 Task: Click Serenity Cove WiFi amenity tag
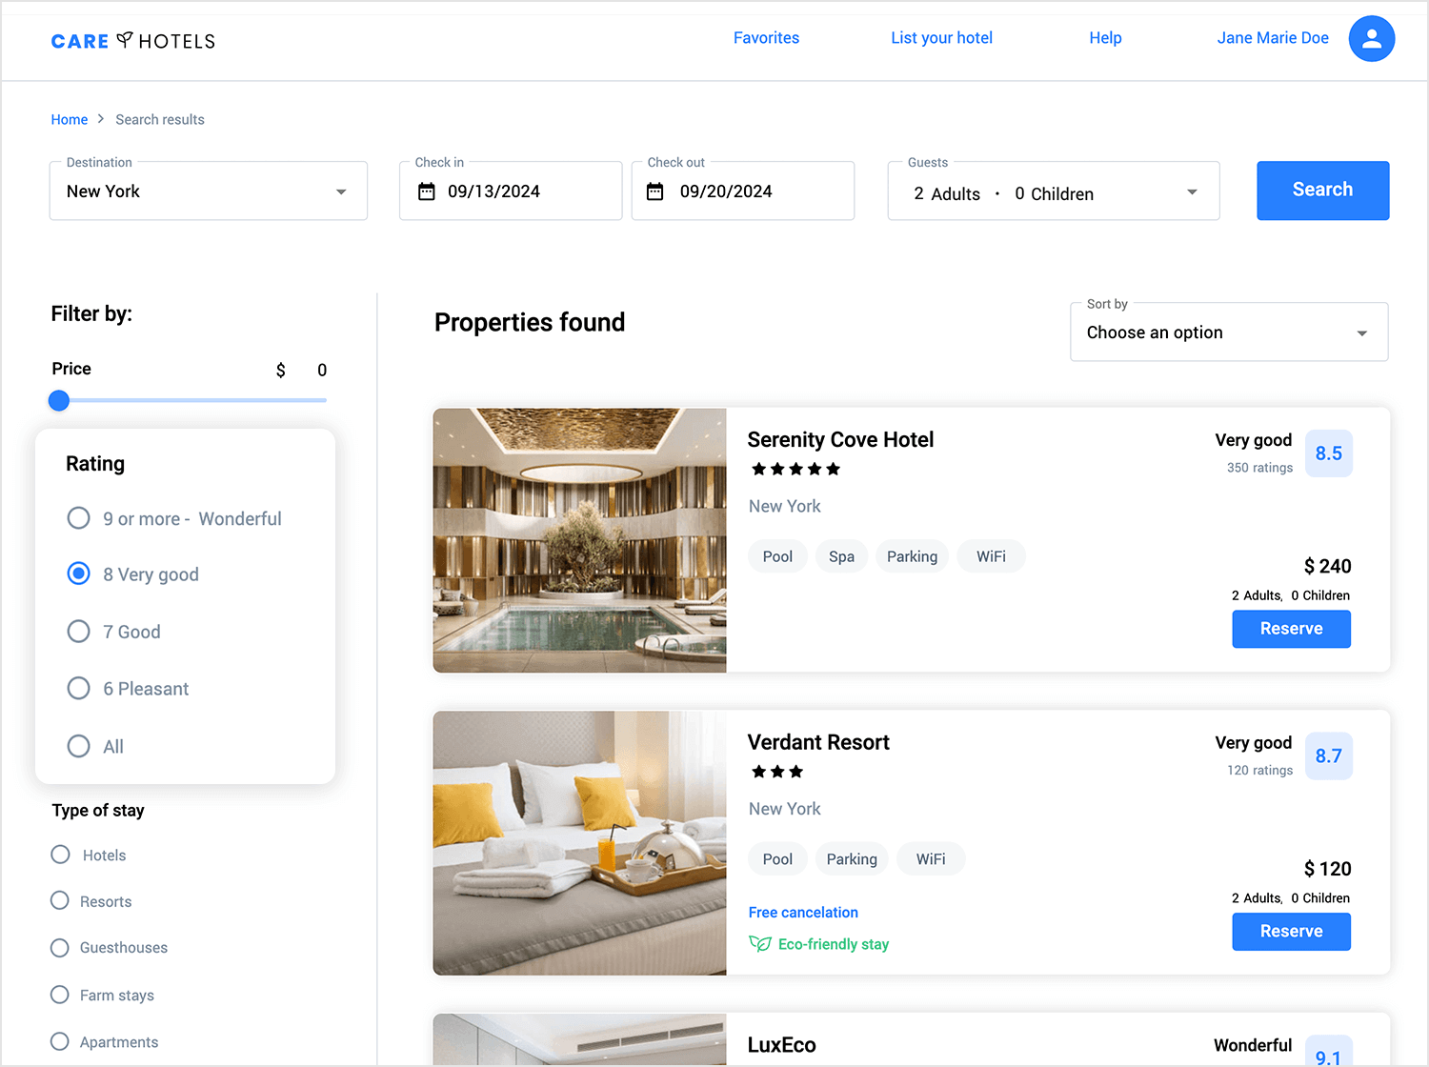tap(991, 556)
